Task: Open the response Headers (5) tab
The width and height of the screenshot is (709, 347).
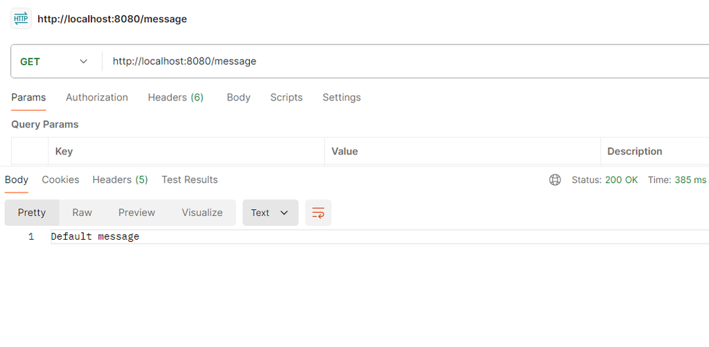Action: 120,179
